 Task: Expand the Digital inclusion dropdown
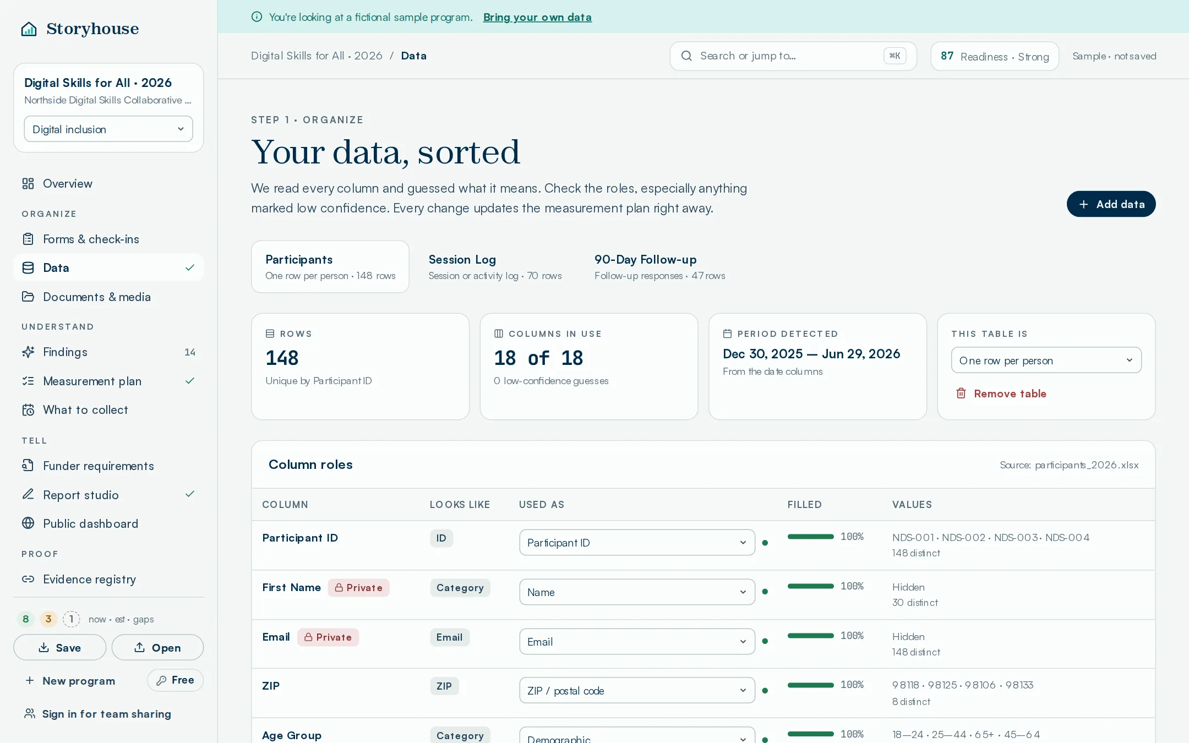click(x=108, y=129)
